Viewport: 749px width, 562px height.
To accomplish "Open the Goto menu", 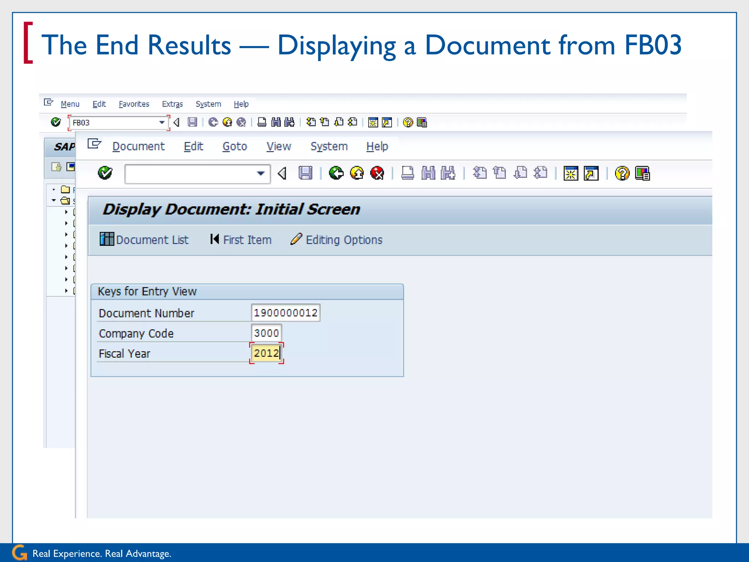I will [235, 146].
